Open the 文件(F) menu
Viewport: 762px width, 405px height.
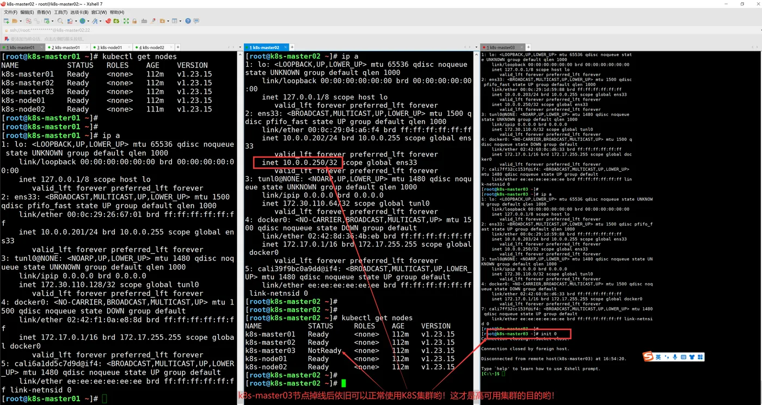pos(10,12)
